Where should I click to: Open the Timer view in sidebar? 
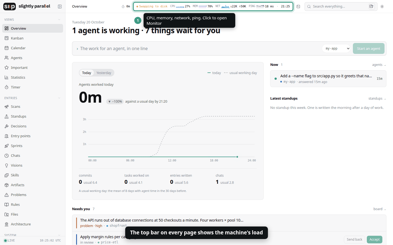click(32, 87)
